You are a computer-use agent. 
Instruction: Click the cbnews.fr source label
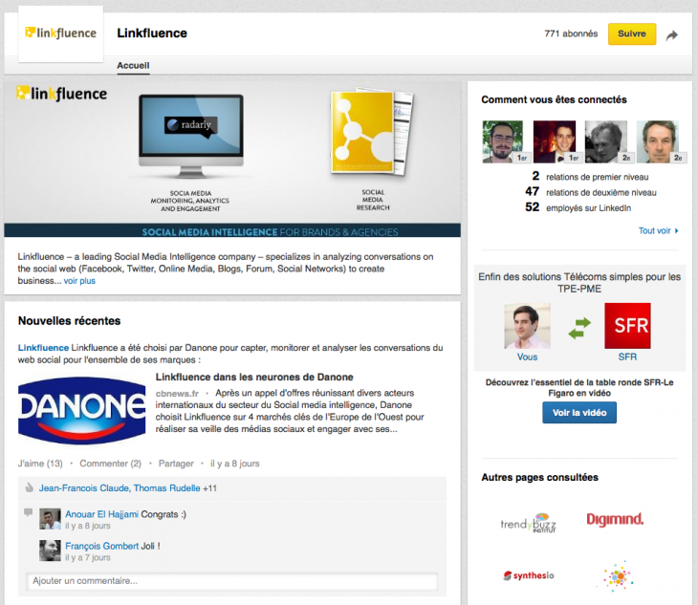click(177, 393)
